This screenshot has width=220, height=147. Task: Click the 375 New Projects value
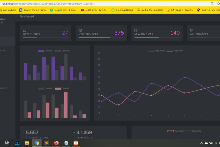[119, 33]
